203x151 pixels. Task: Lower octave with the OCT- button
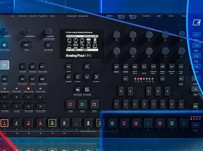point(125,79)
